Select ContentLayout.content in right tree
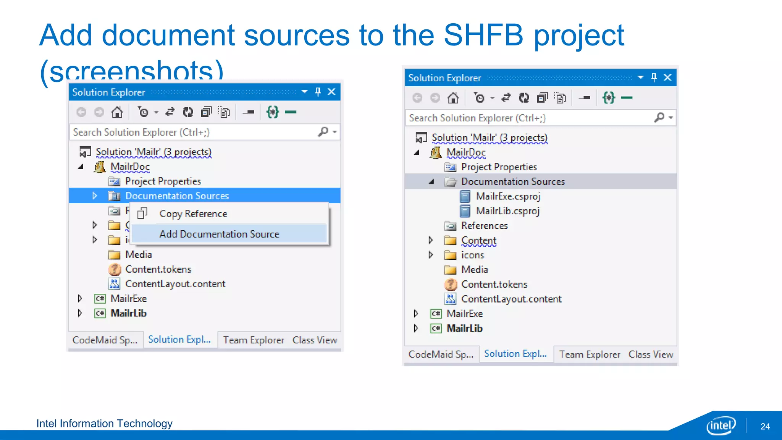This screenshot has height=440, width=782. [511, 299]
